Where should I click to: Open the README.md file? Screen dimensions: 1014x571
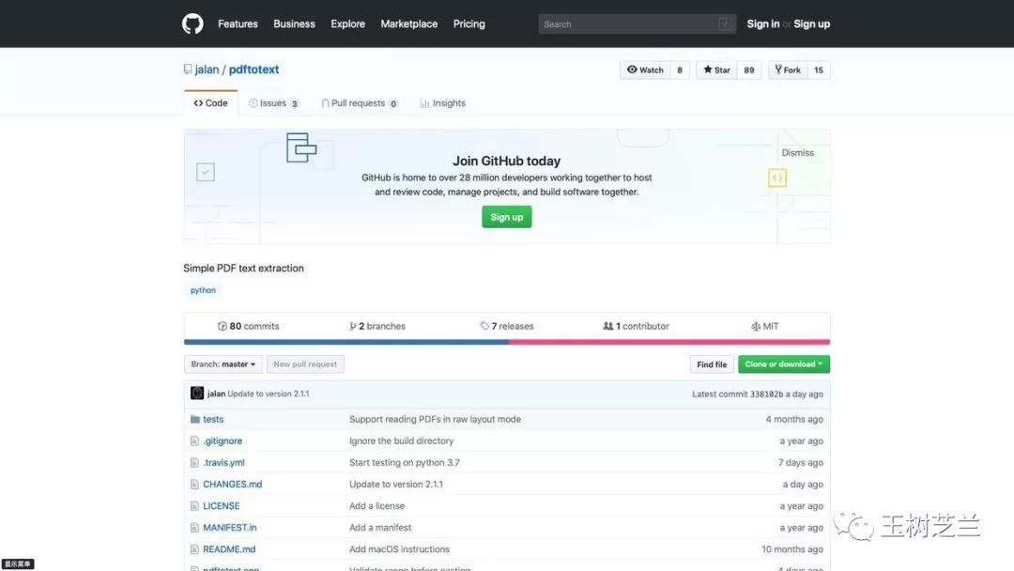229,549
